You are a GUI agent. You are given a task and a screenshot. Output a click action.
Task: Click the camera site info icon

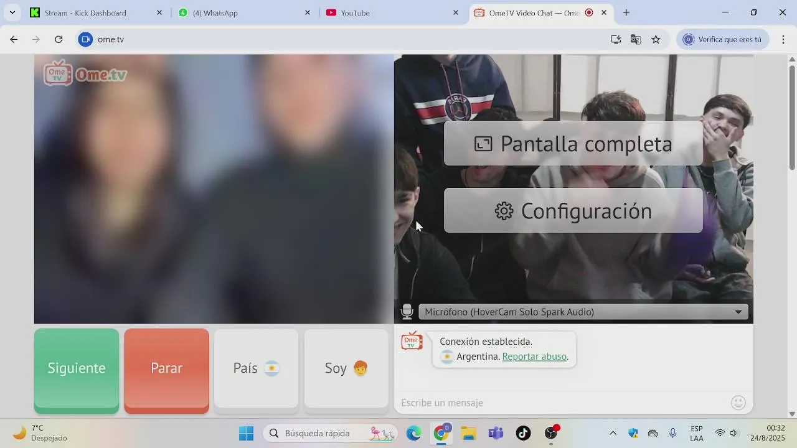click(85, 39)
